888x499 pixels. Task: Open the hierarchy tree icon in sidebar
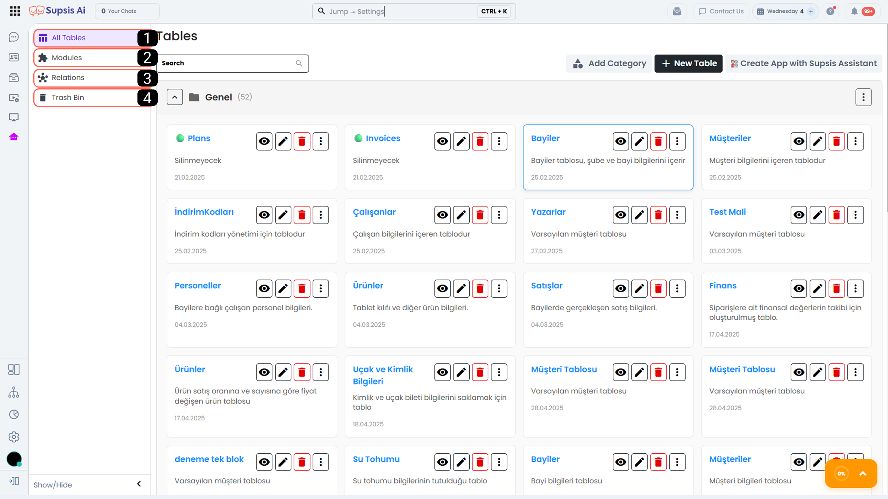pos(14,392)
